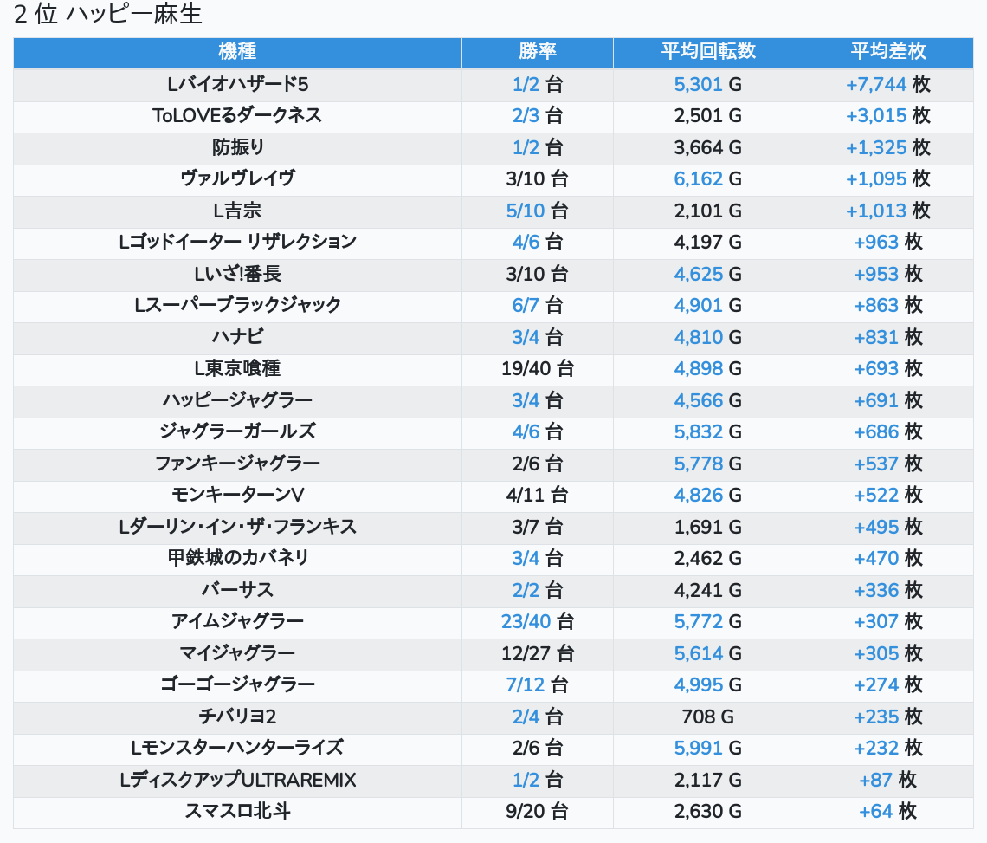Image resolution: width=987 pixels, height=843 pixels.
Task: Select the average difference "+305 枚"
Action: [x=888, y=653]
